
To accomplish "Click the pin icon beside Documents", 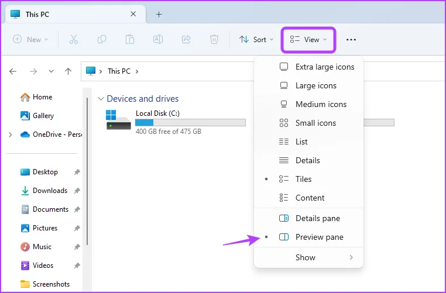I will coord(77,209).
